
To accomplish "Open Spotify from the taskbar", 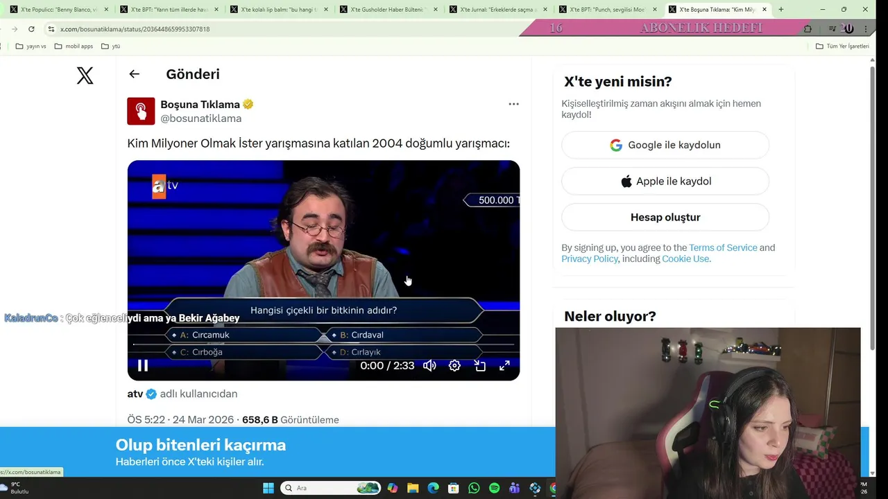I will [494, 488].
